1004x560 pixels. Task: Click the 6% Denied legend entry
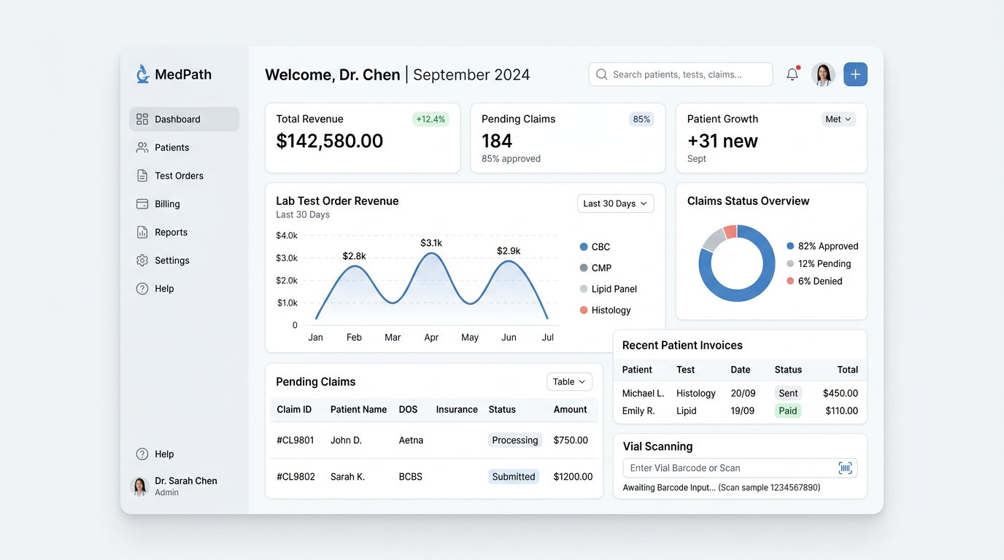tap(814, 281)
